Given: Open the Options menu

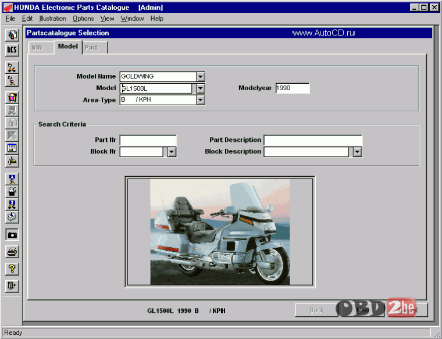Looking at the screenshot, I should click(x=83, y=19).
